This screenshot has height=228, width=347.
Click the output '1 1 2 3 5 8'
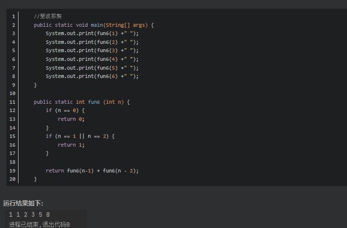point(29,214)
